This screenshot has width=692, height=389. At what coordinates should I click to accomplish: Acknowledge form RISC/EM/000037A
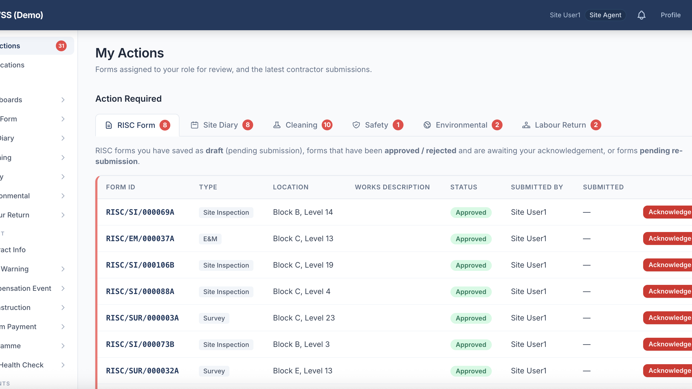pyautogui.click(x=667, y=238)
